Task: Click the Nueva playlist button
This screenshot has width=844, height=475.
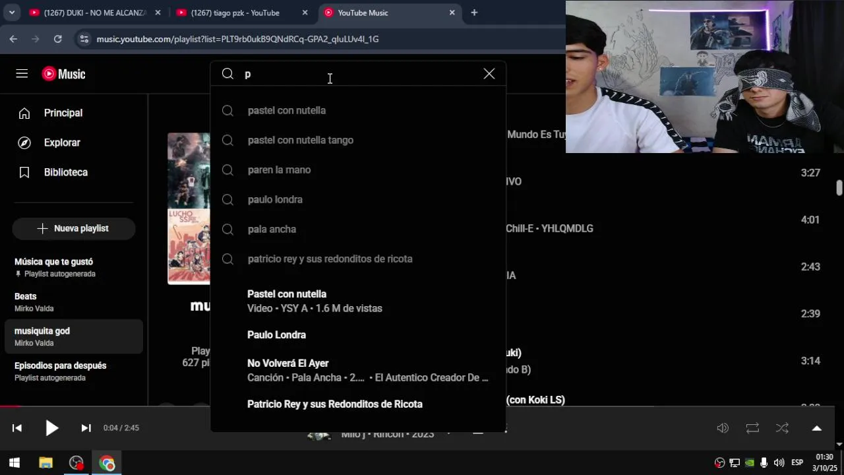Action: click(74, 228)
